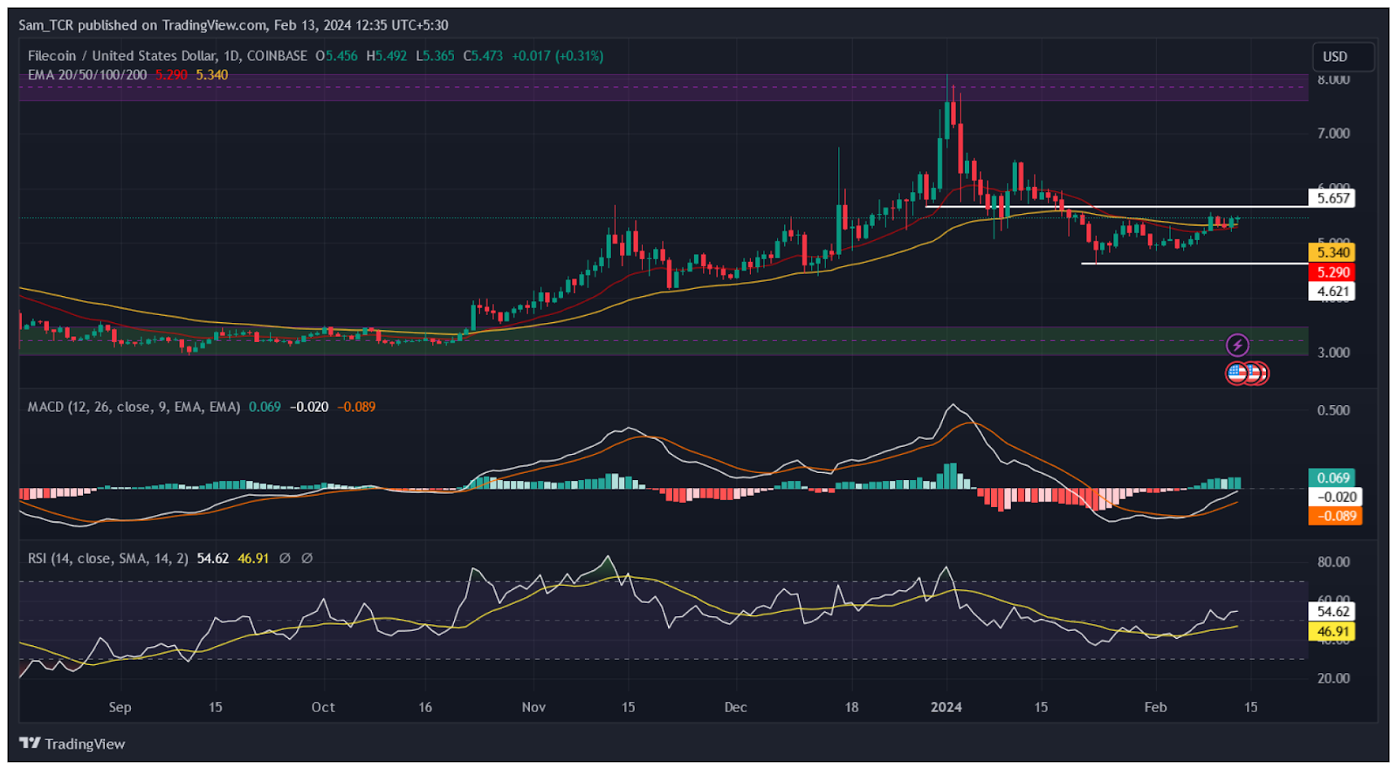The height and width of the screenshot is (769, 1397).
Task: Open the USD currency selector
Action: (x=1343, y=57)
